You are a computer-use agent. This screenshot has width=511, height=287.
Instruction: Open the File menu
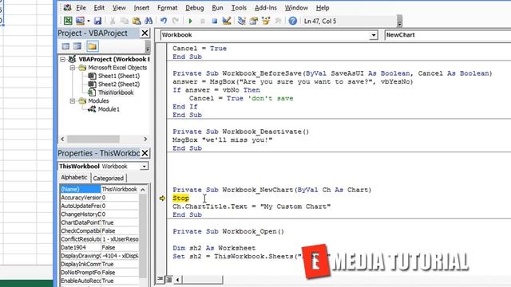click(81, 7)
